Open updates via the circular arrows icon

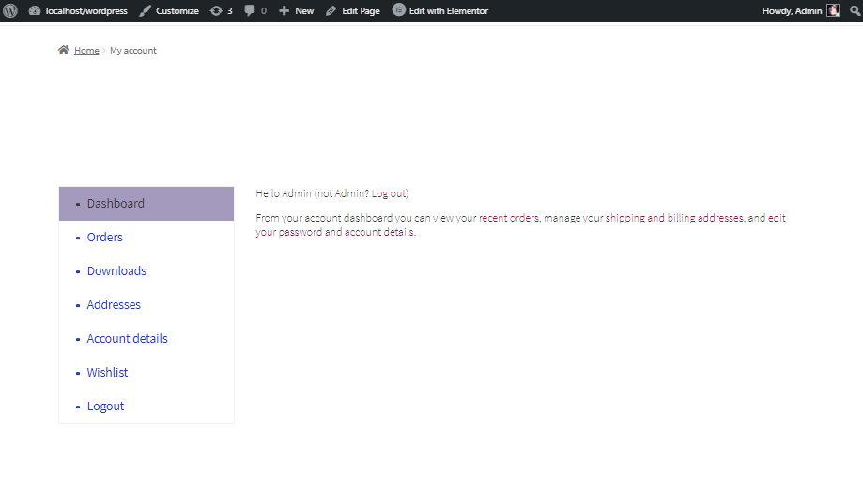coord(216,10)
